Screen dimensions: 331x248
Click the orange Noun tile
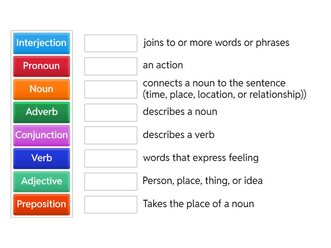(x=41, y=89)
